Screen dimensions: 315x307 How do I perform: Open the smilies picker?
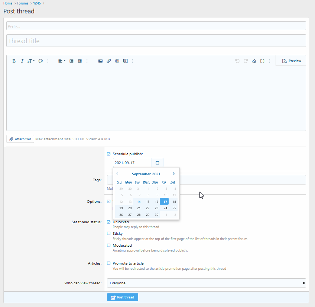pyautogui.click(x=117, y=61)
